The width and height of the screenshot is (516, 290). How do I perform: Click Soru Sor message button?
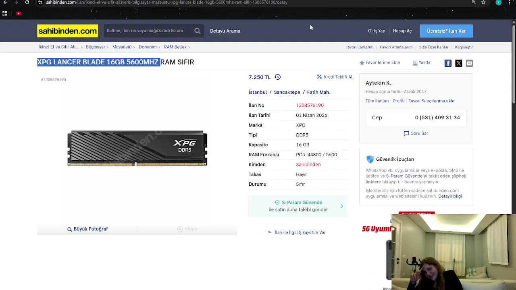416,133
